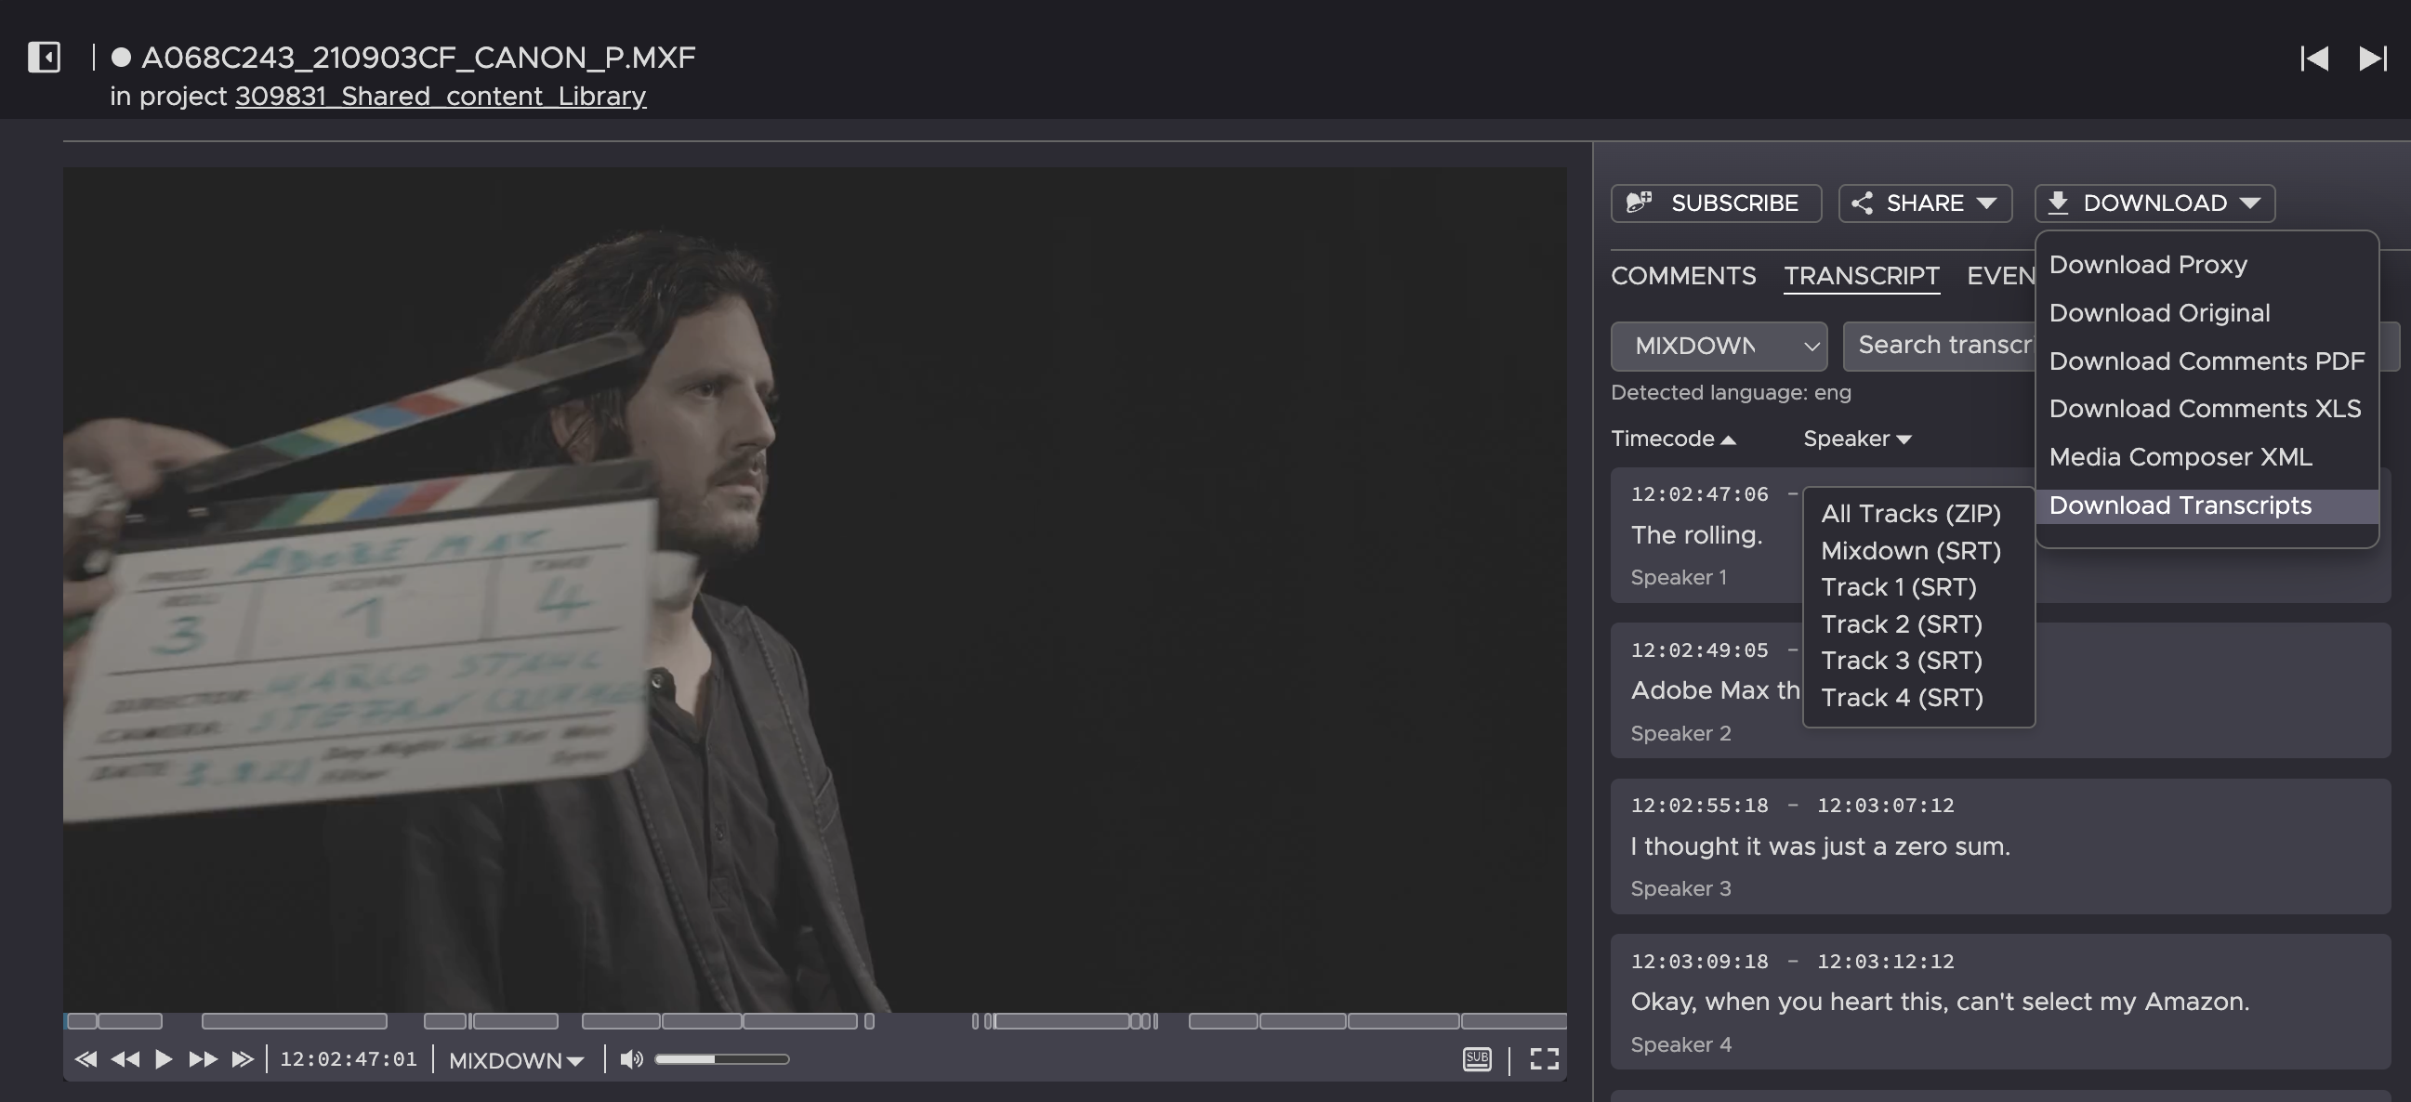
Task: Toggle subtitles with the SUB icon
Action: point(1476,1059)
